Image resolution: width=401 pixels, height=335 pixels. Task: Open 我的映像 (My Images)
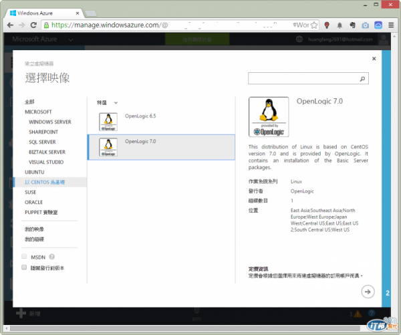point(34,229)
